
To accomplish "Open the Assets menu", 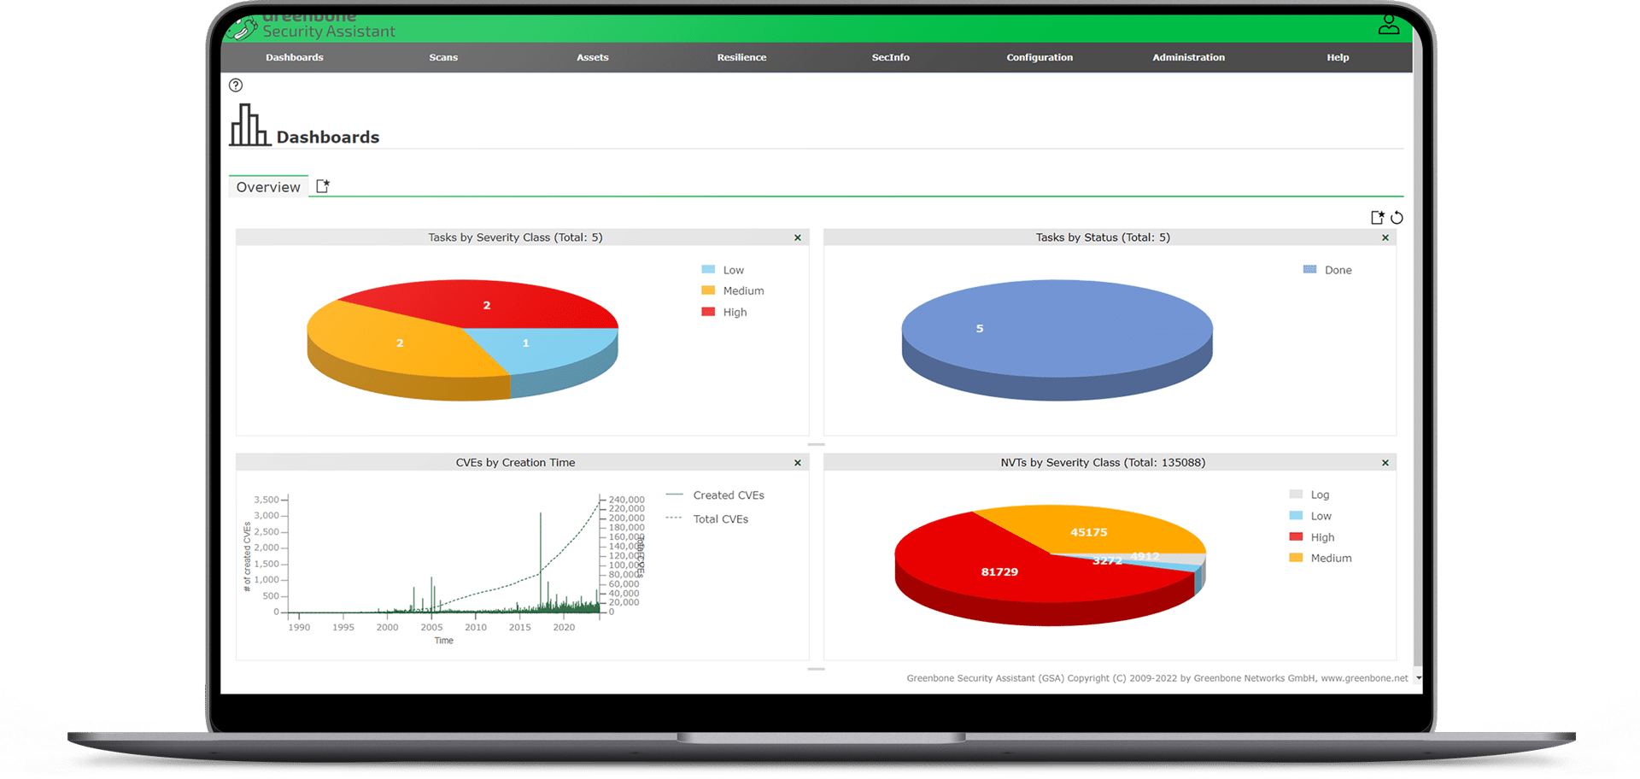I will [593, 57].
